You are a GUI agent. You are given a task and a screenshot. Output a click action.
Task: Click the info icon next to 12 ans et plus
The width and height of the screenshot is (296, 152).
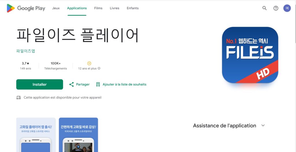pos(99,68)
